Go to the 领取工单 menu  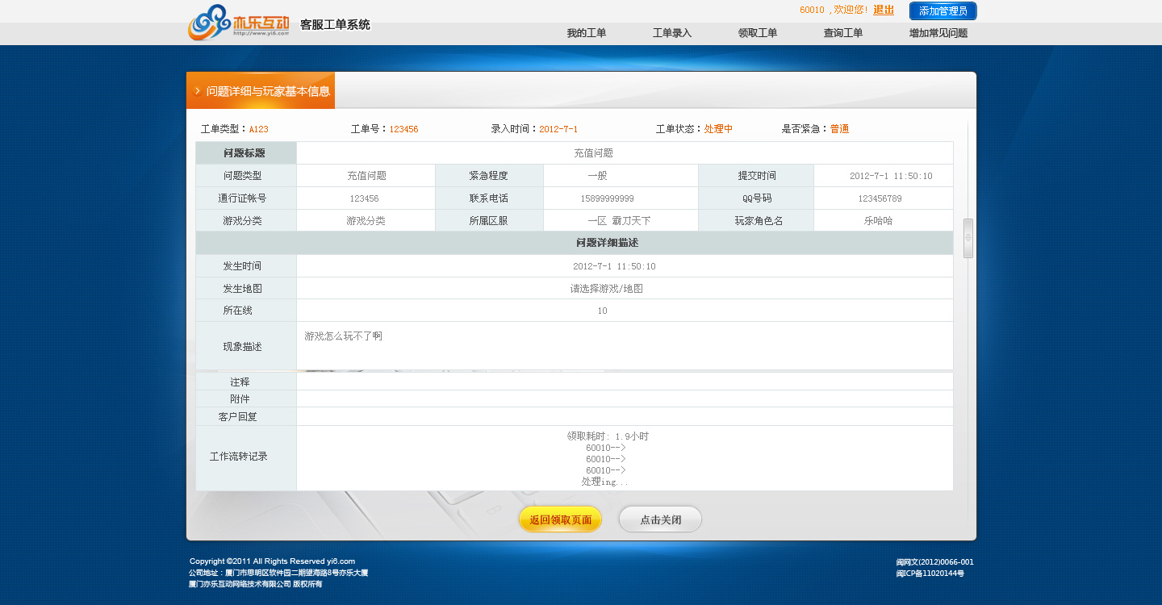(758, 33)
